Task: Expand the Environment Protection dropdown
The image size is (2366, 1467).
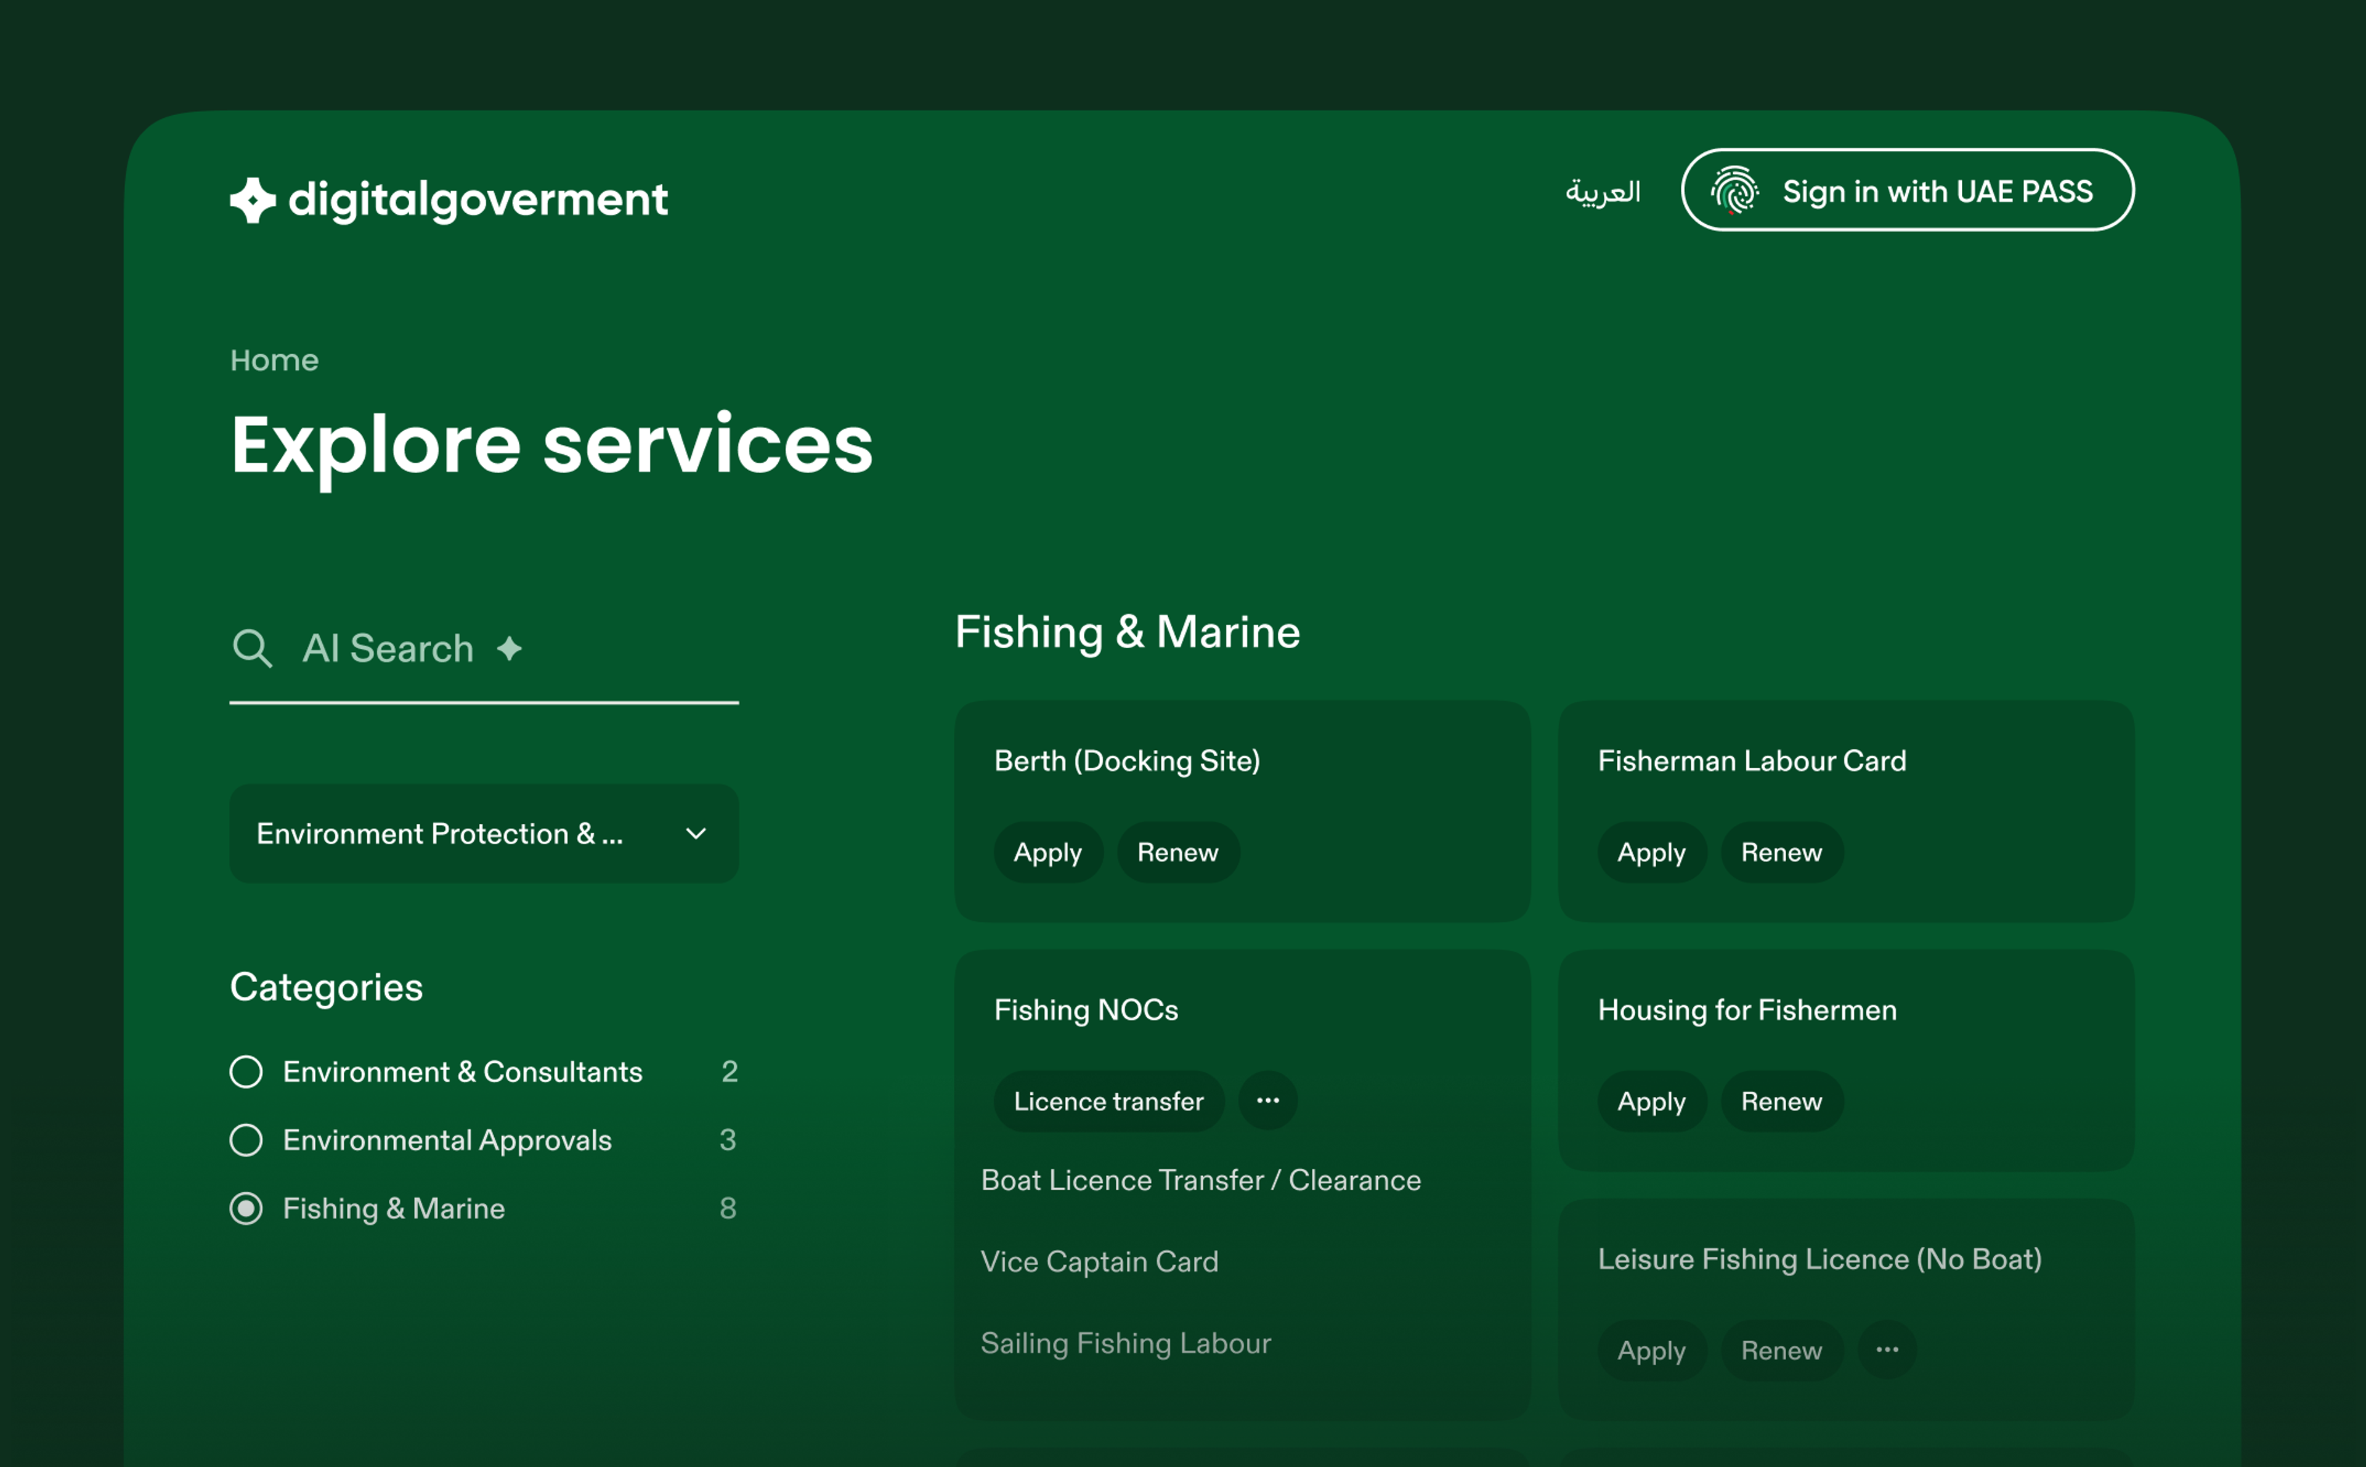Action: point(484,834)
